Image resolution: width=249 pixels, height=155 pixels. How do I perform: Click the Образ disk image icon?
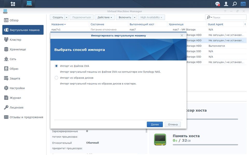[x=6, y=69]
